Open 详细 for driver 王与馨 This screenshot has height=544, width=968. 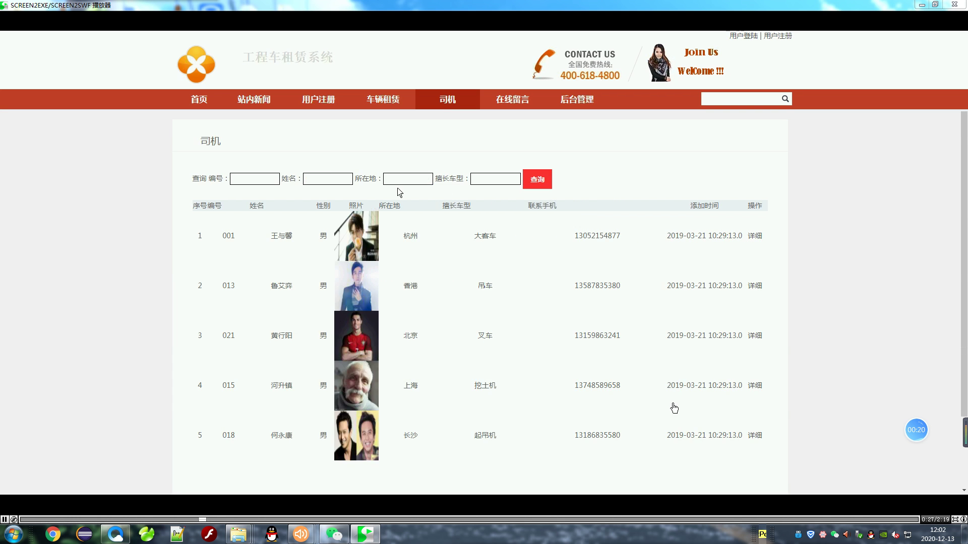[x=755, y=236]
